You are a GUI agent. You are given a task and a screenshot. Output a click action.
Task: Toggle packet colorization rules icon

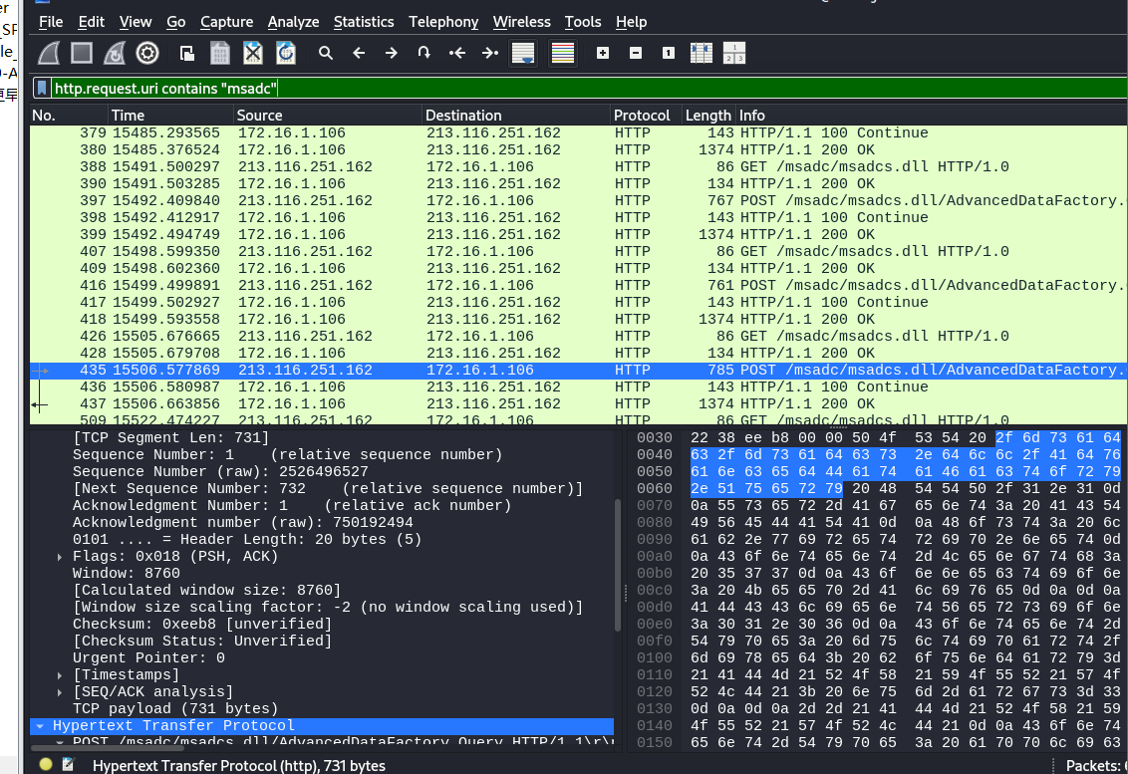pyautogui.click(x=563, y=53)
